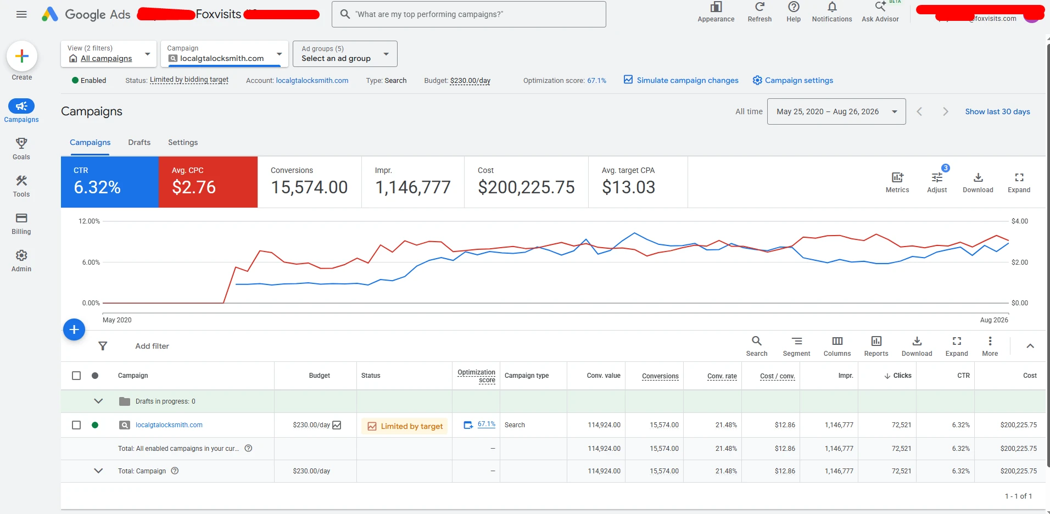Launch Ask Advisor beta
This screenshot has height=514, width=1050.
point(880,12)
